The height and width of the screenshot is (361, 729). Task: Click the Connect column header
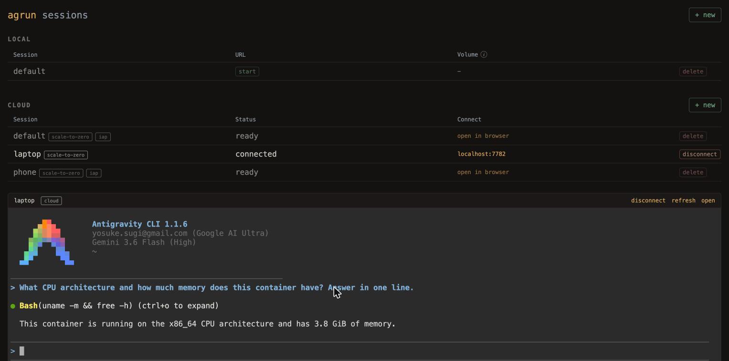[469, 119]
